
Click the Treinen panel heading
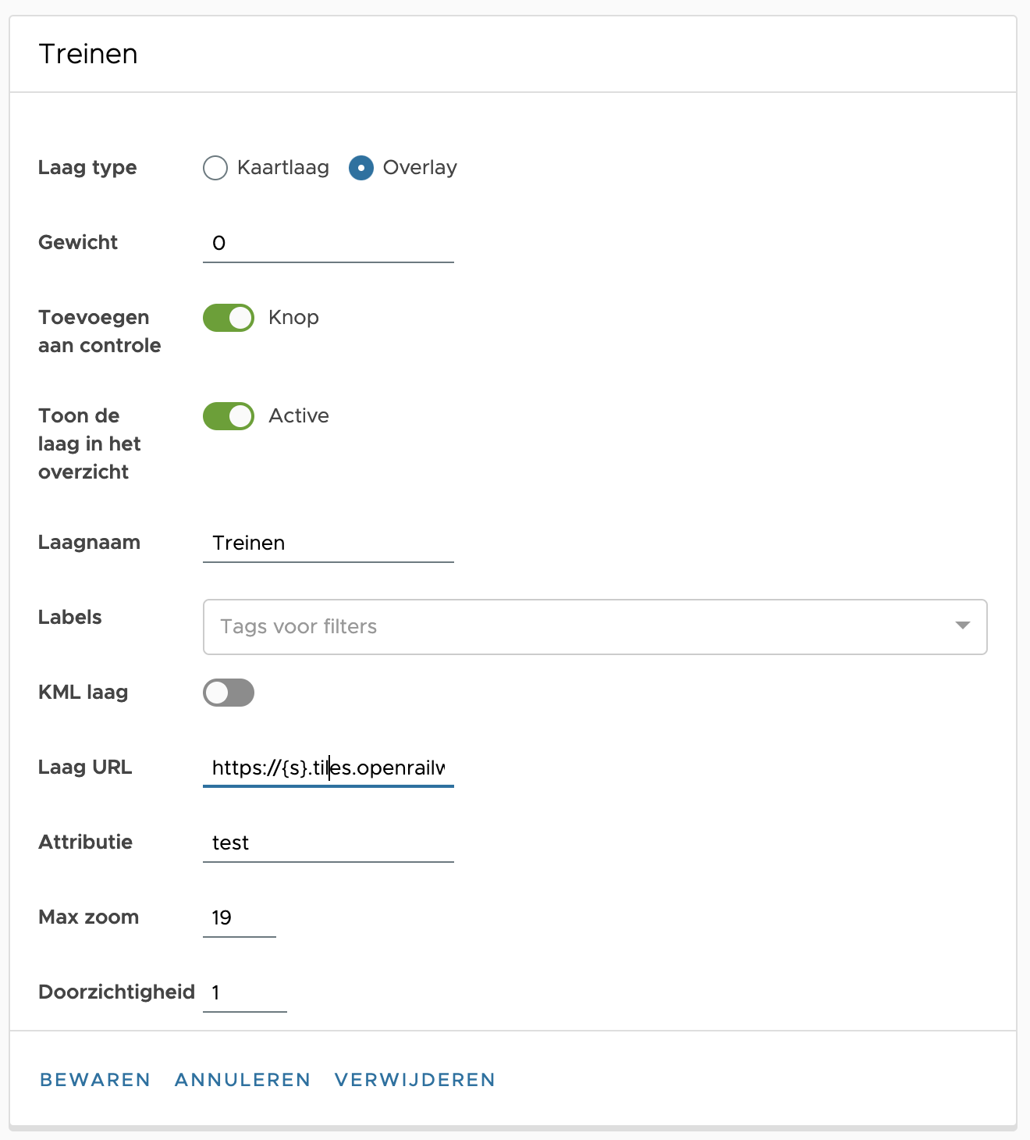[88, 54]
